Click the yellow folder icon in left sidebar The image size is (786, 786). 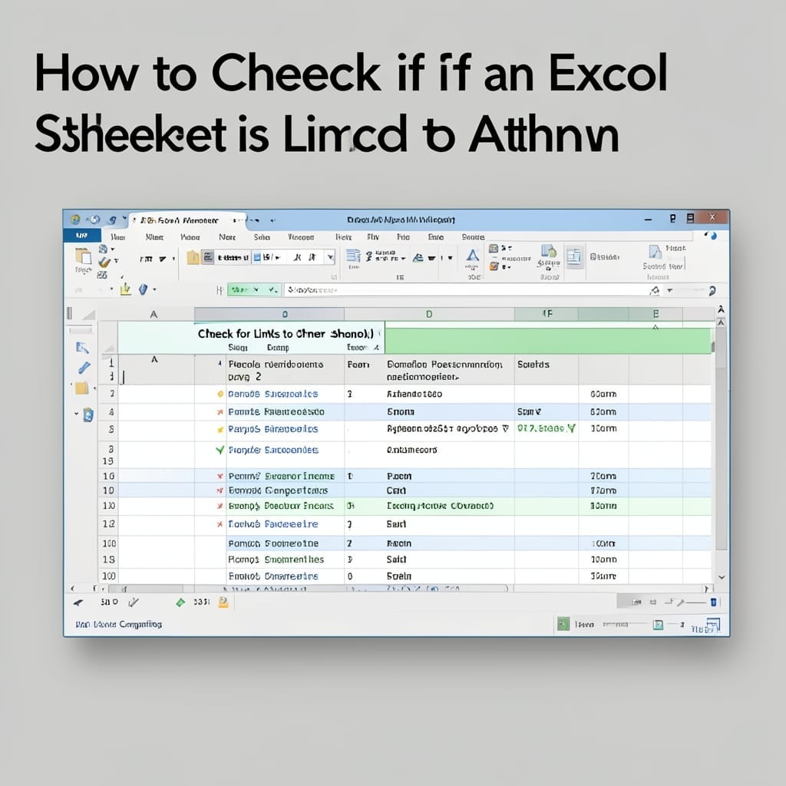point(81,388)
